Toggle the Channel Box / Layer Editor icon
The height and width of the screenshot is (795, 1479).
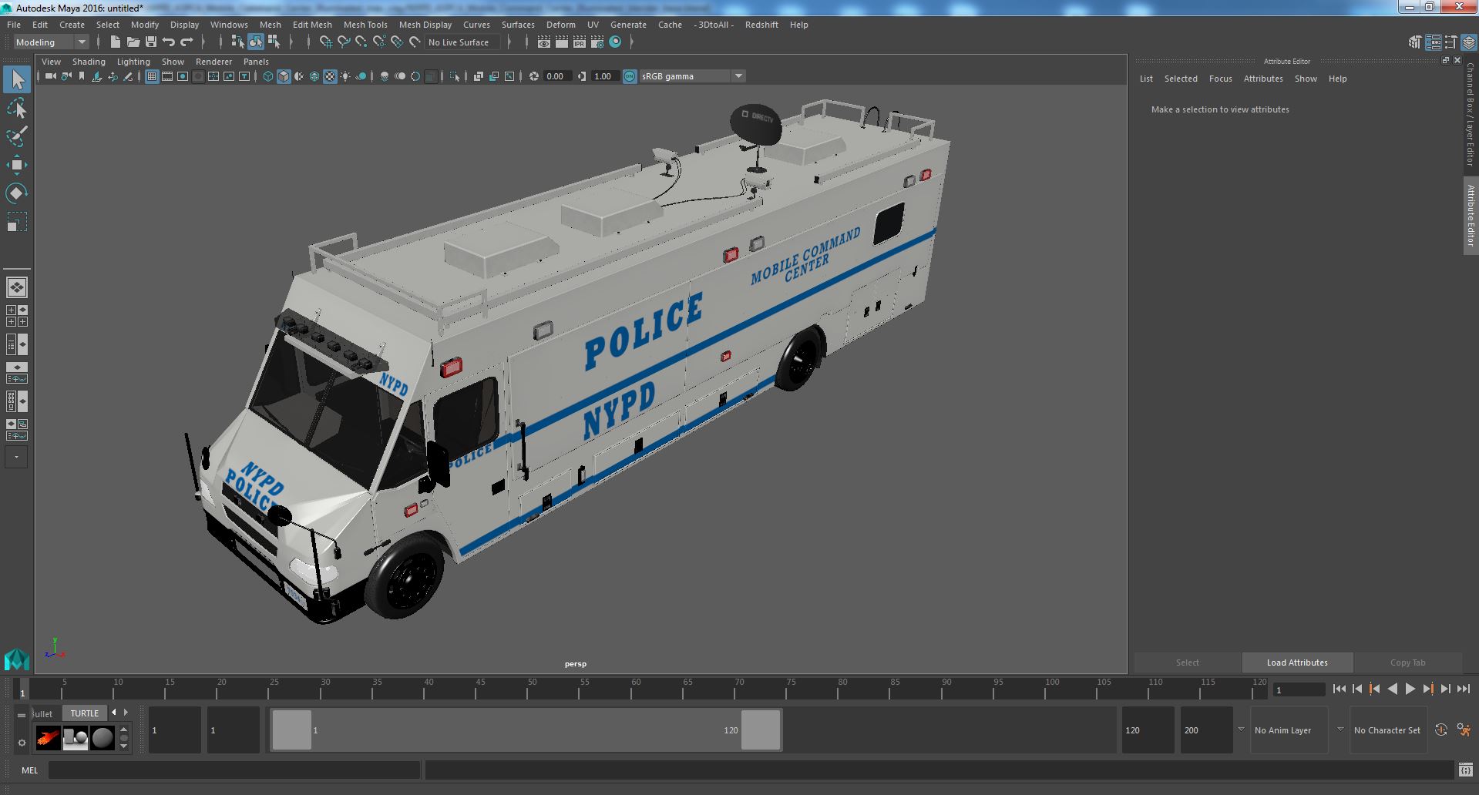[x=1468, y=42]
